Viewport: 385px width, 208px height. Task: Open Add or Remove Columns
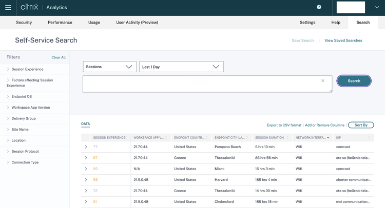[x=324, y=125]
